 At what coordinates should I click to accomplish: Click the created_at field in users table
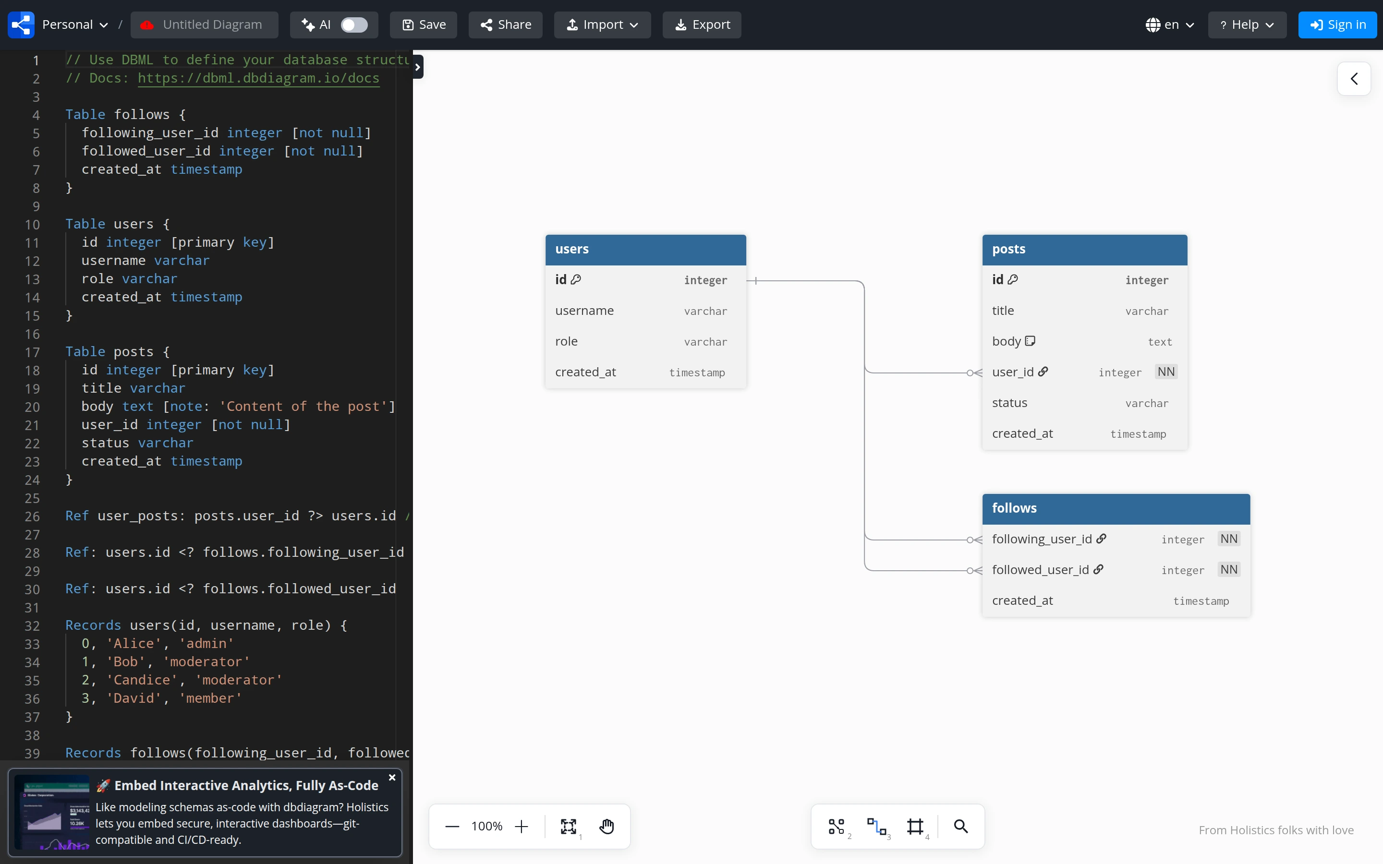[x=646, y=372]
